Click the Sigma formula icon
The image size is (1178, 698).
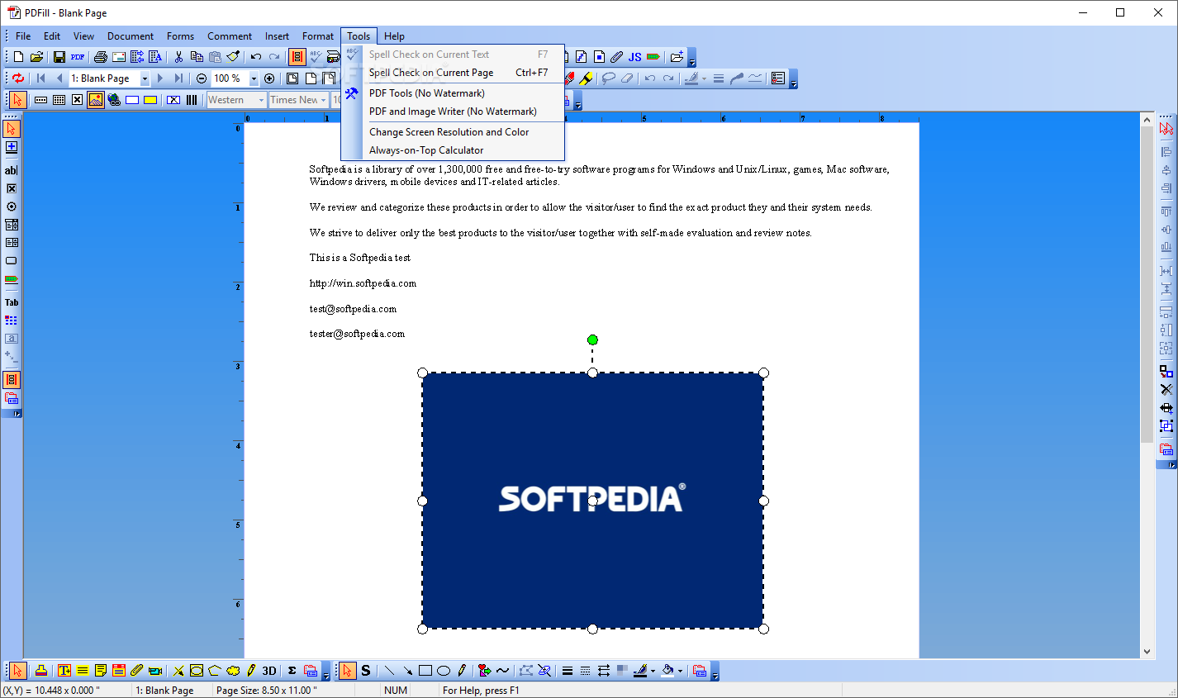(x=292, y=671)
